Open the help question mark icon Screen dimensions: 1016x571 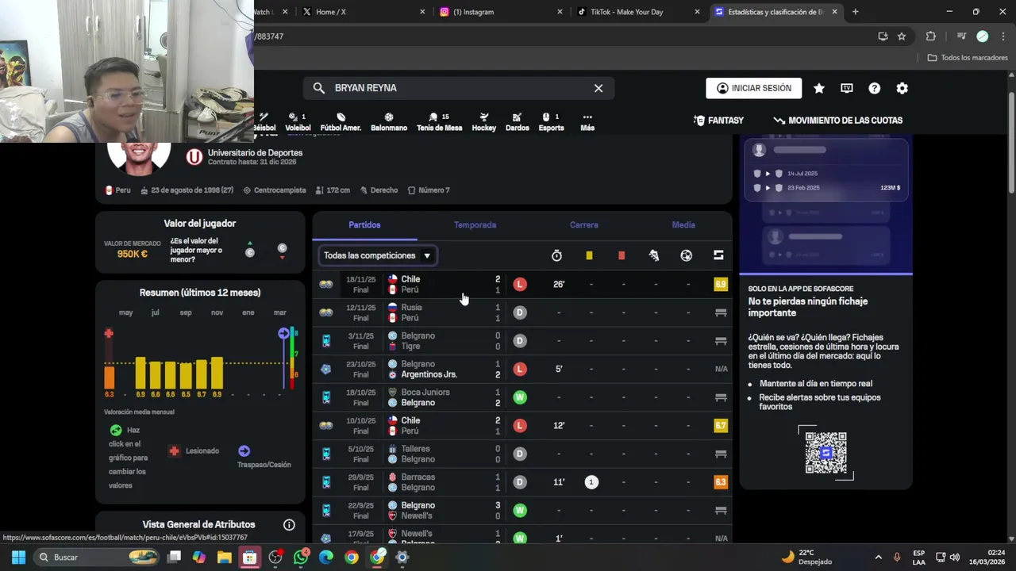click(x=874, y=88)
